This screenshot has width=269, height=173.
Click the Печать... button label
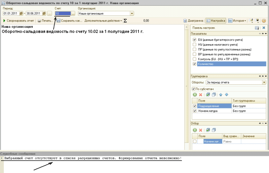(47, 21)
